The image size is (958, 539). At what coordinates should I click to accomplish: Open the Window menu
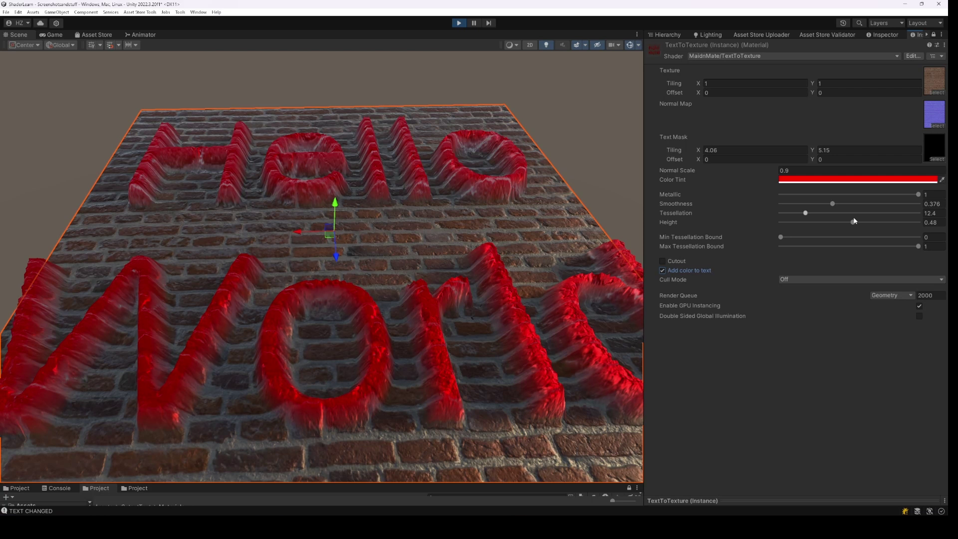pos(198,12)
